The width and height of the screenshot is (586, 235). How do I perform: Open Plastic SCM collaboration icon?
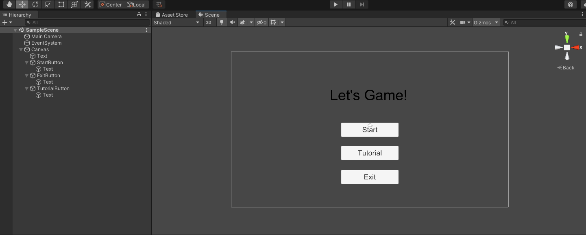coord(571,4)
